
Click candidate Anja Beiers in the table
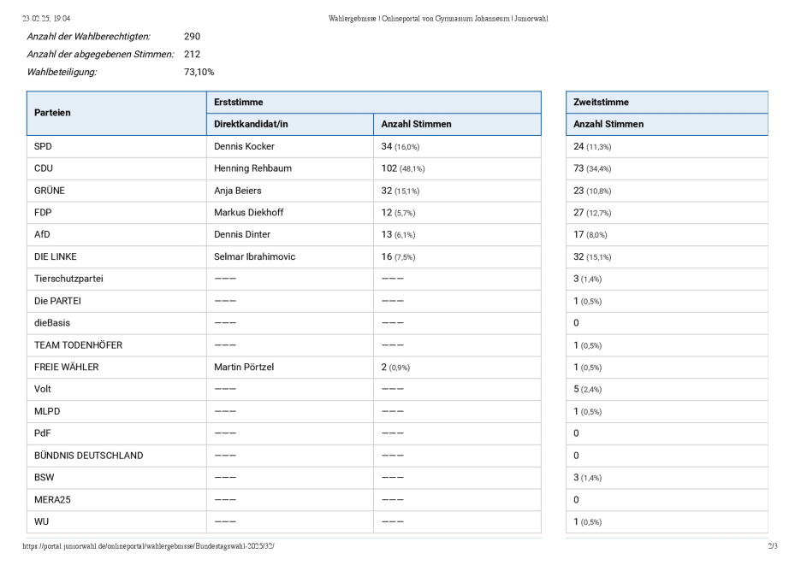(x=238, y=191)
